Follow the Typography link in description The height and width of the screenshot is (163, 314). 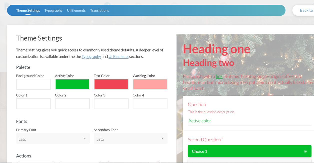[x=91, y=57]
